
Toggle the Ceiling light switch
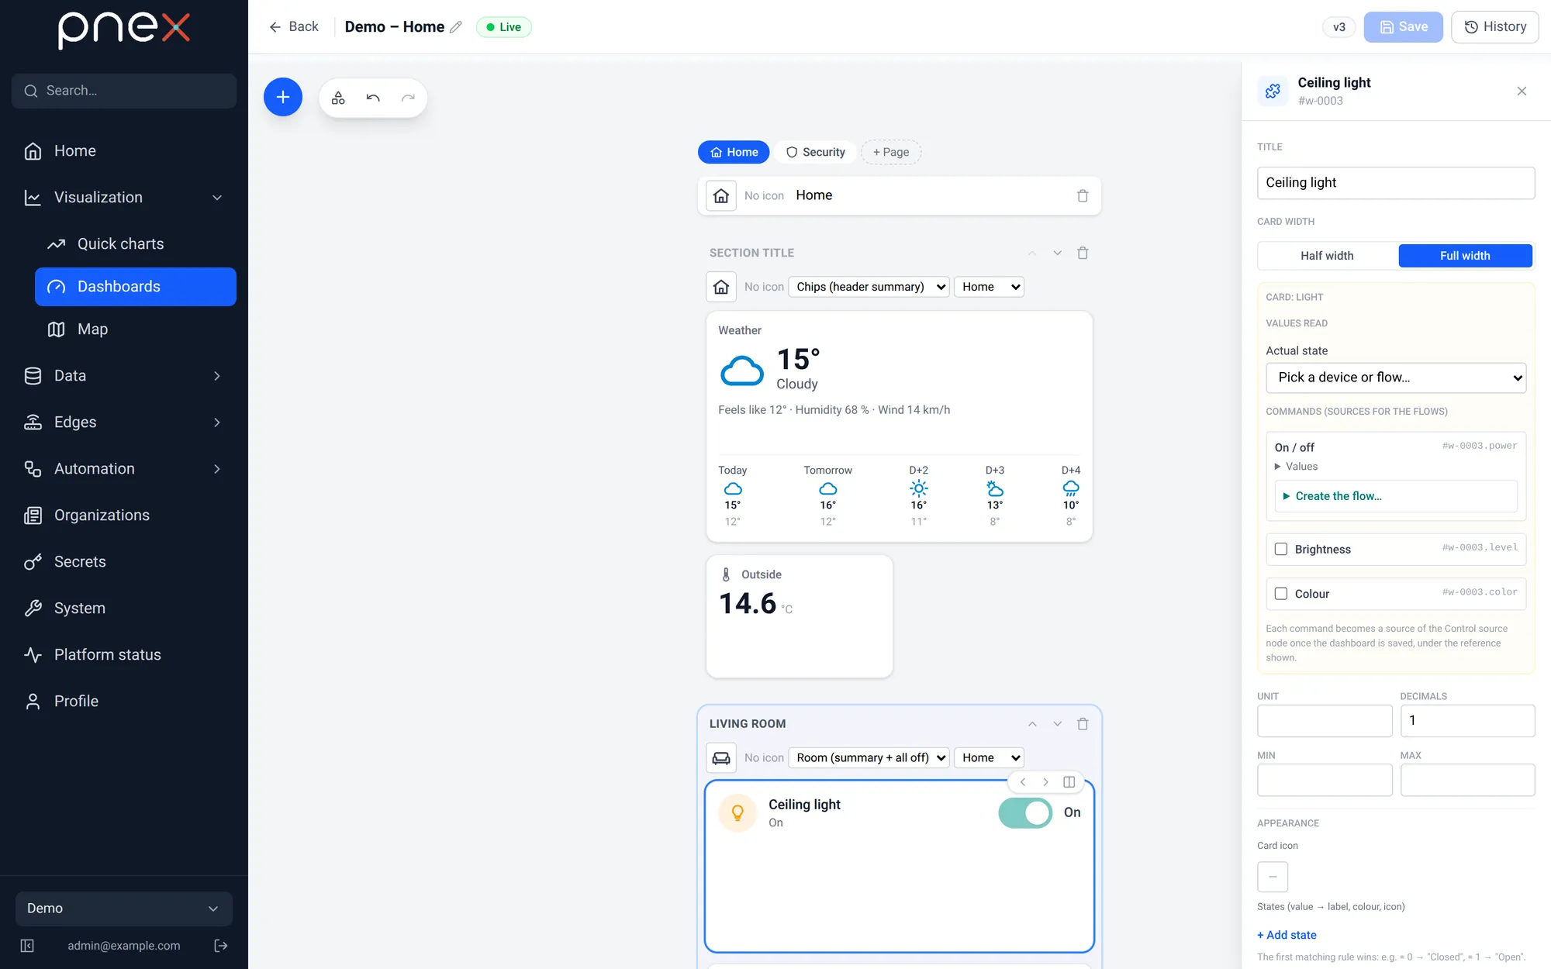point(1025,812)
